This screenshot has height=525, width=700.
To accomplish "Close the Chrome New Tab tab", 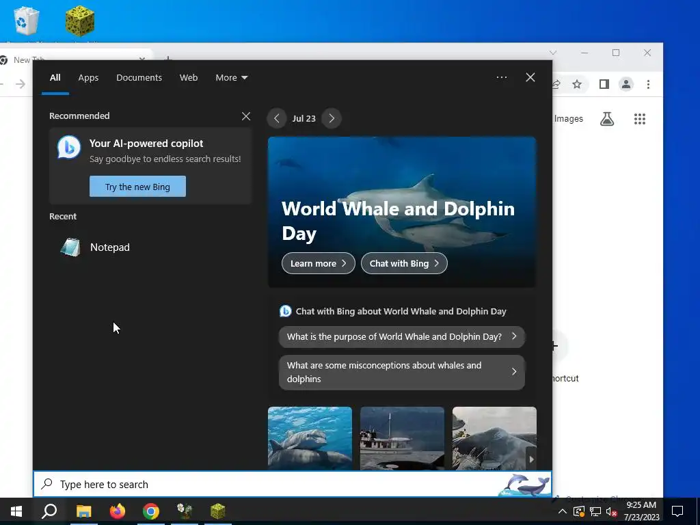I will [142, 59].
